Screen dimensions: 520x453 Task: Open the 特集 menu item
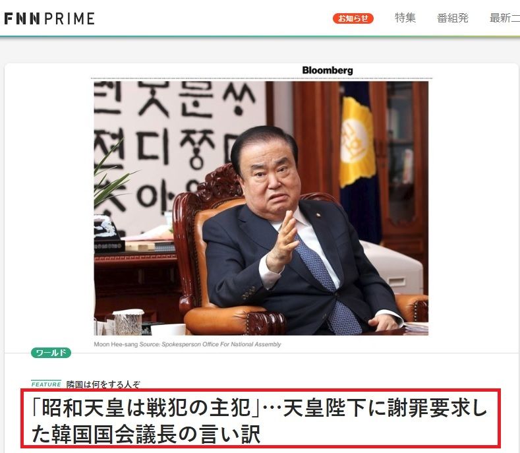pos(405,18)
